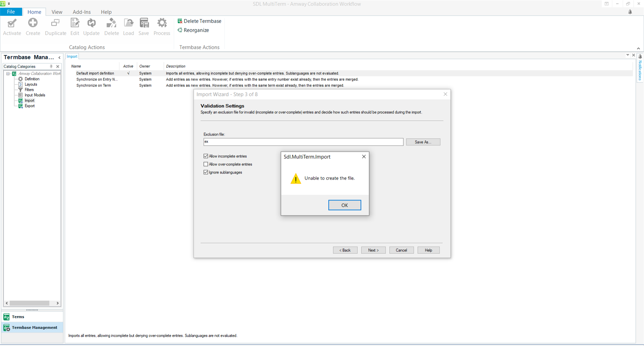Click the catalog tree horizontal scrollbar thumb
Viewport: 644px width, 346px height.
[29, 303]
